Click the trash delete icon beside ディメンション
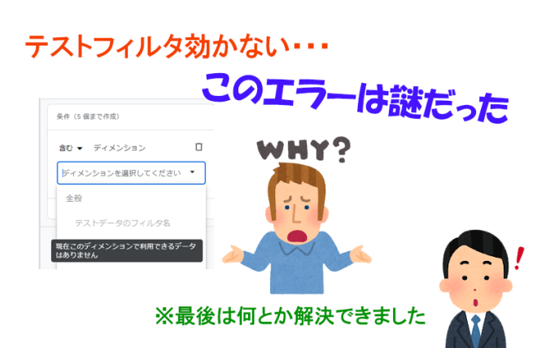This screenshot has width=537, height=348. pyautogui.click(x=199, y=147)
